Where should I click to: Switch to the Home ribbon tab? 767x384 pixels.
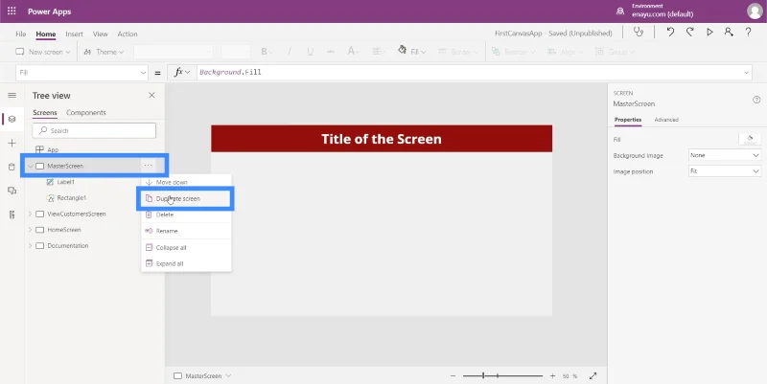45,34
